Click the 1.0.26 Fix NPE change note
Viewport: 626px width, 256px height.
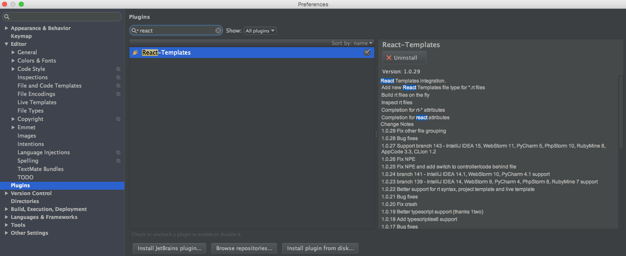(x=398, y=159)
